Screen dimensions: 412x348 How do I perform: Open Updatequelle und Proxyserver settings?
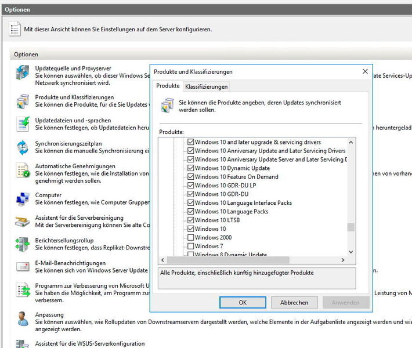(x=73, y=68)
